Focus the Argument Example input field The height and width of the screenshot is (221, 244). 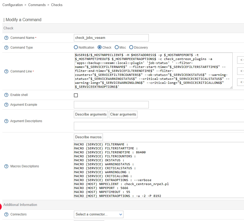coord(111,105)
